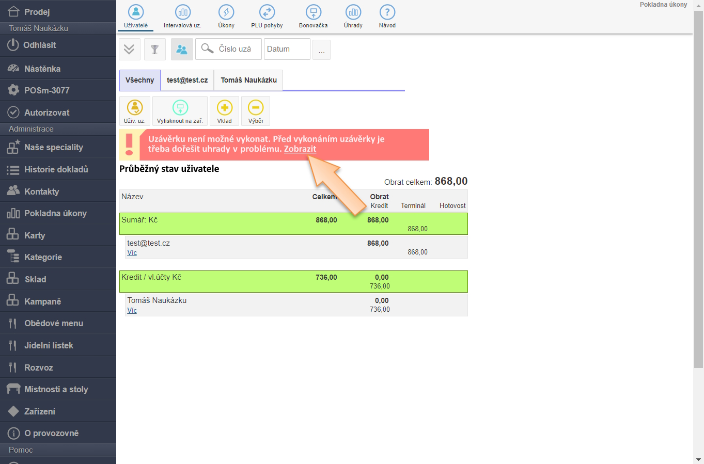Select the test@test.cz tab
Screen dimensions: 704x464
click(x=187, y=81)
